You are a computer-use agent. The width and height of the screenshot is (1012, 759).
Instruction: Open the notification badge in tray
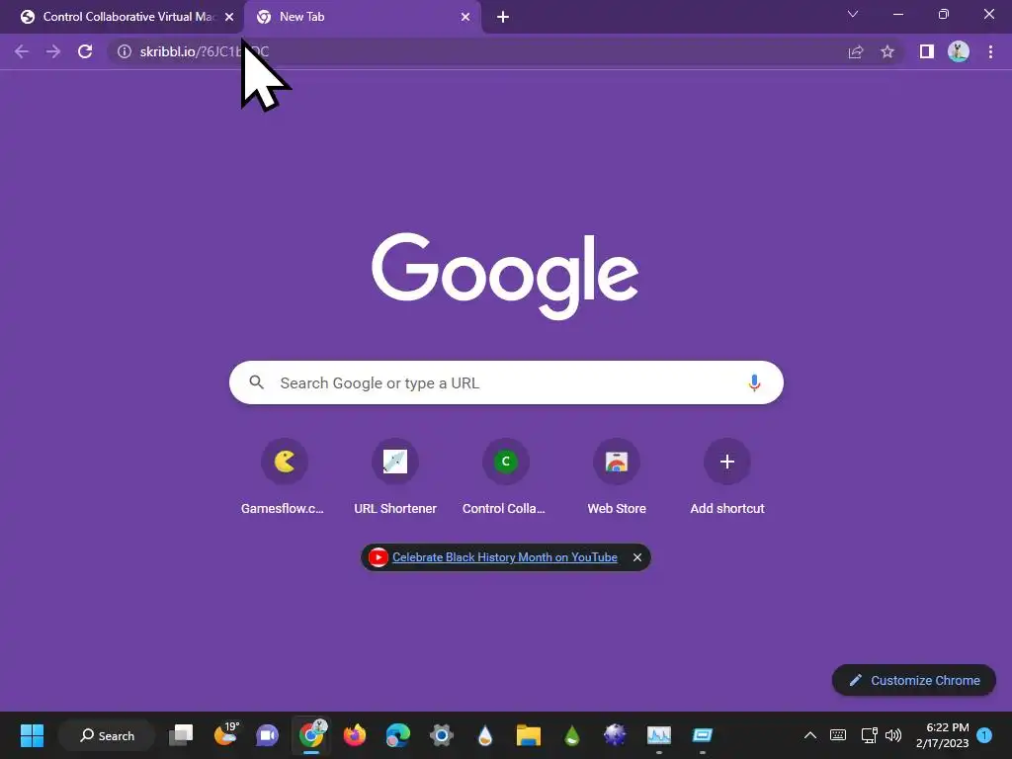click(984, 735)
